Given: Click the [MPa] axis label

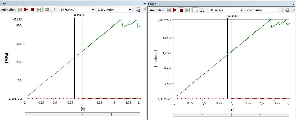Looking at the screenshot, I should [7, 58].
